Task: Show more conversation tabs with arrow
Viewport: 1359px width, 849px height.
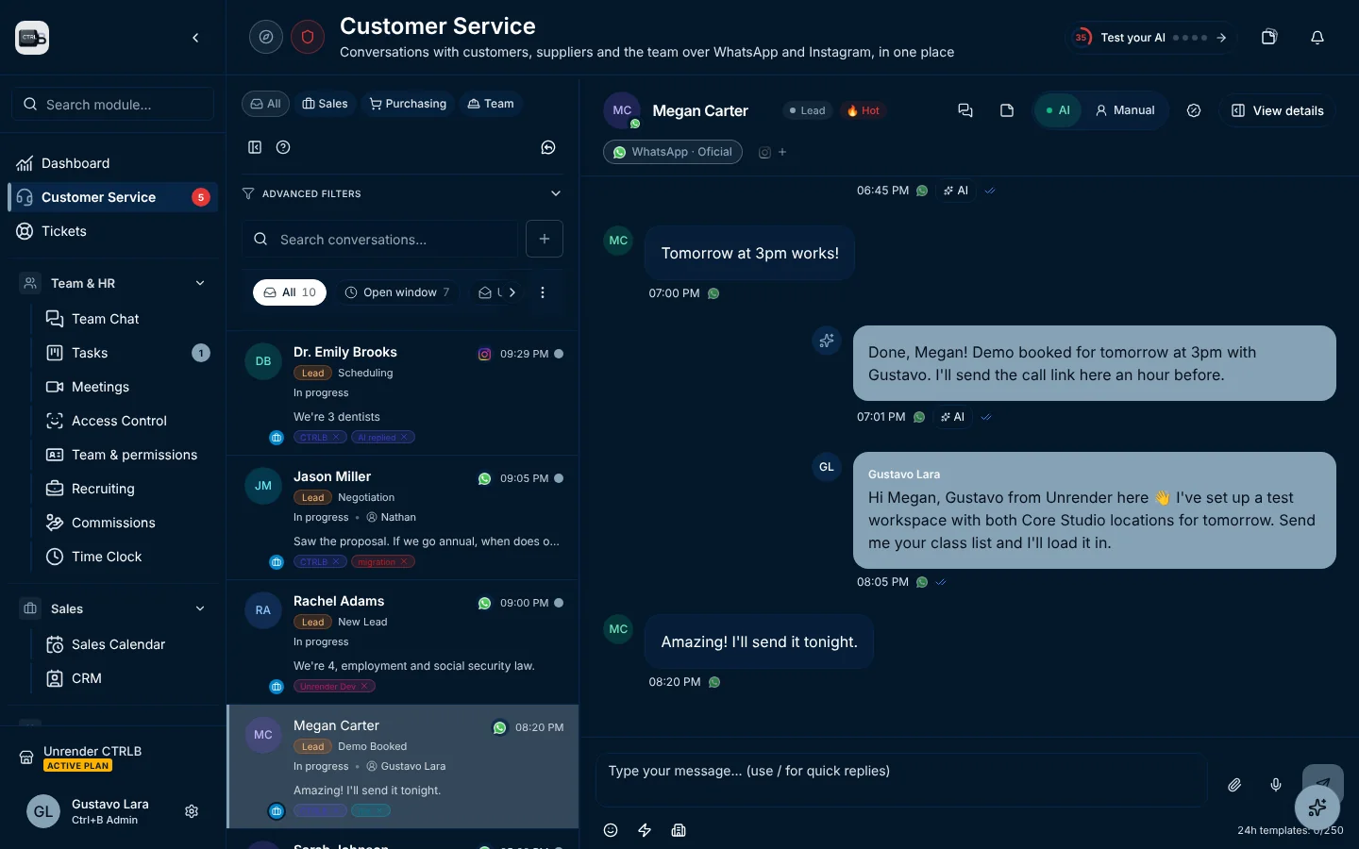Action: (512, 292)
